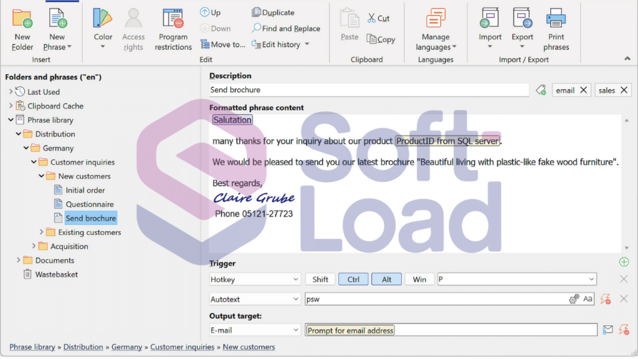Click the Duplicate icon
638x359 pixels.
(256, 12)
